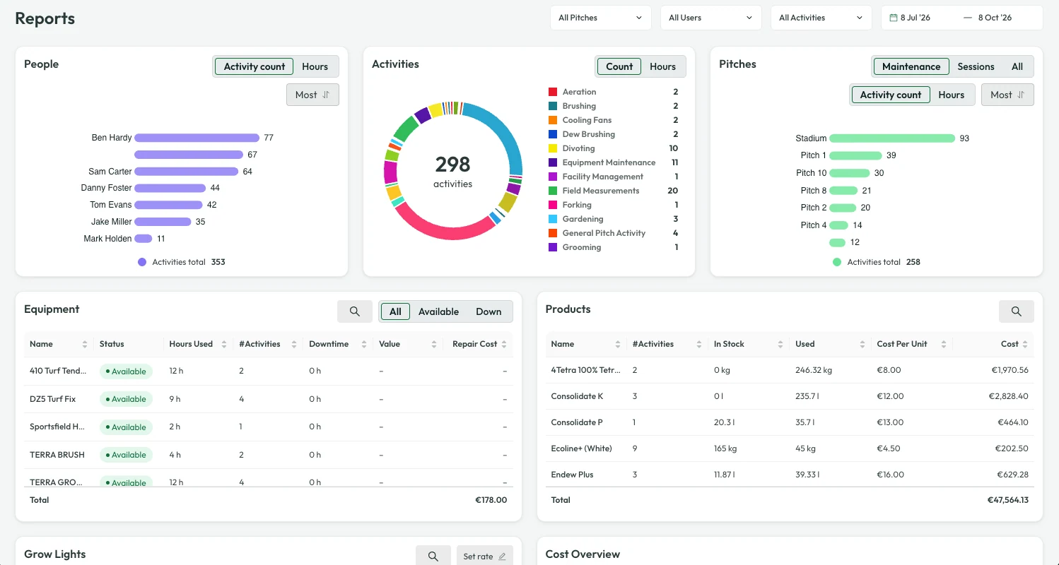Click sort arrows beside In Stock

(x=780, y=344)
